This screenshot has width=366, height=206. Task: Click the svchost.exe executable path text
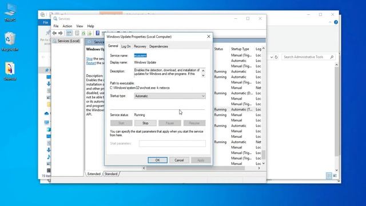[x=140, y=88]
